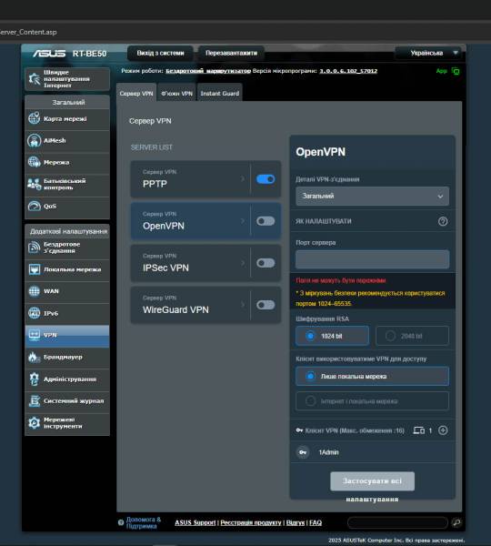
Task: Click the Бездротовий маршрутизатор mode link
Action: click(x=208, y=71)
